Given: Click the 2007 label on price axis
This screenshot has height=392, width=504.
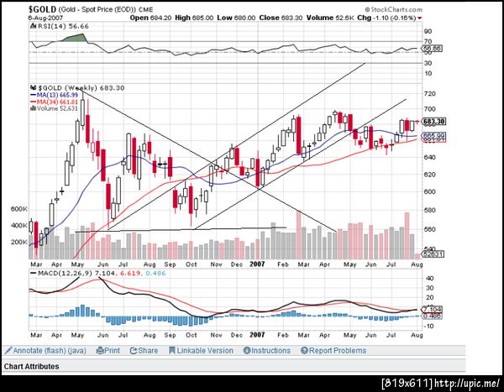Looking at the screenshot, I should click(x=257, y=264).
